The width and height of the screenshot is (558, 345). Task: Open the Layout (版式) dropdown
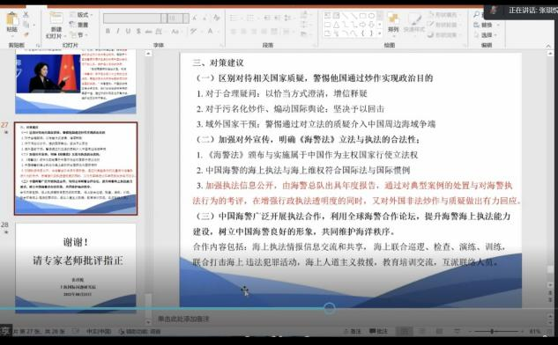tap(81, 15)
